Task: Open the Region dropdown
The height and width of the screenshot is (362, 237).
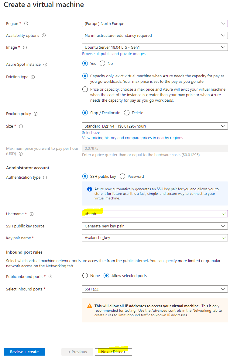Action: [x=155, y=23]
